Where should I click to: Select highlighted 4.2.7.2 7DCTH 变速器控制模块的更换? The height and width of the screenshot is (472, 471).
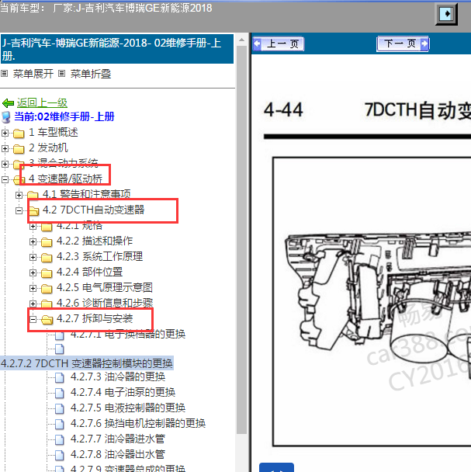(x=87, y=363)
